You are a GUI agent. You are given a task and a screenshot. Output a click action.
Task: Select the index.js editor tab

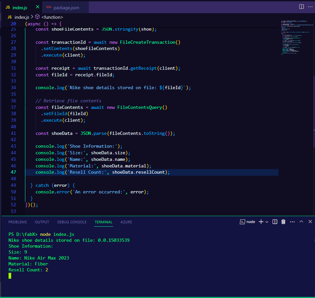point(22,8)
